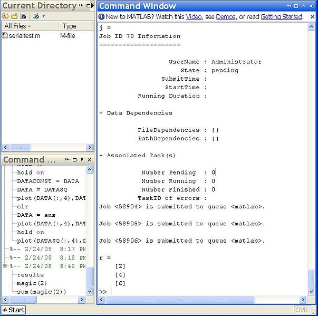Open the Video link in info bar
Viewport: 318px width, 316px height.
pyautogui.click(x=193, y=17)
